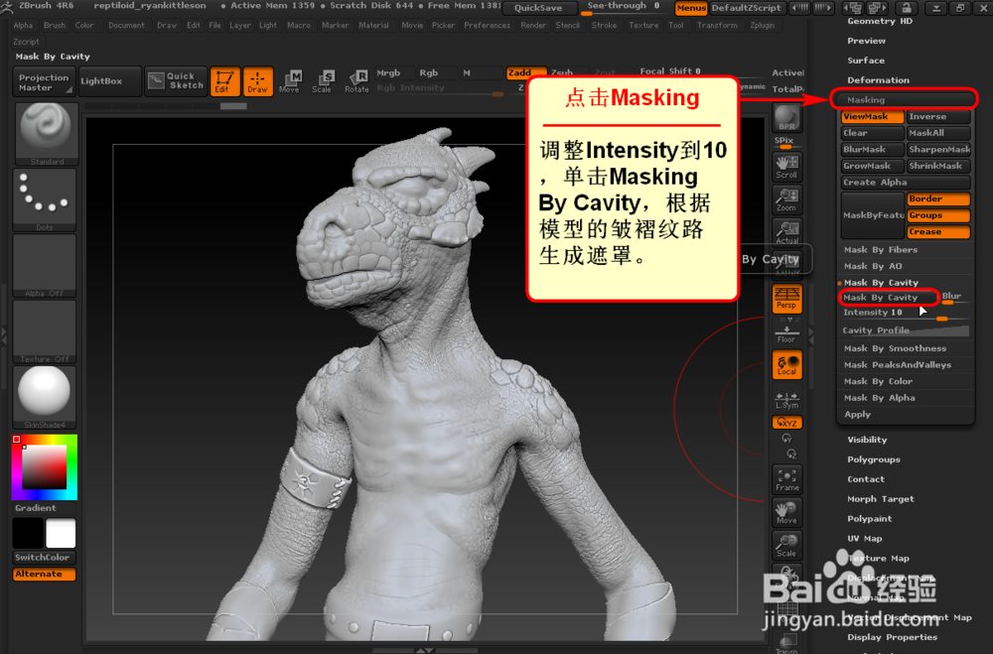Open the Texture Off selector
993x654 pixels.
click(x=45, y=331)
